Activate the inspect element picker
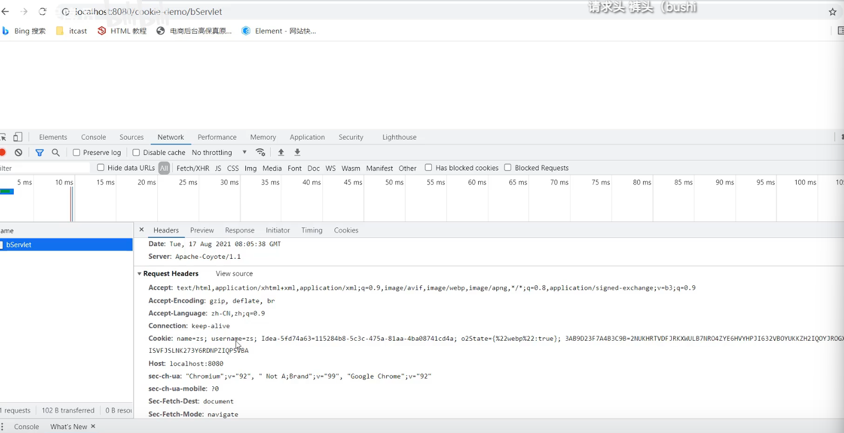The width and height of the screenshot is (844, 433). pos(3,137)
